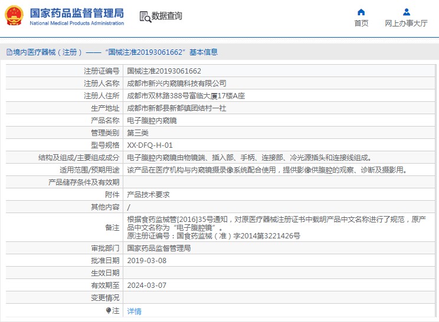The height and width of the screenshot is (322, 439).
Task: Click 生效日期 row label
Action: (x=105, y=273)
